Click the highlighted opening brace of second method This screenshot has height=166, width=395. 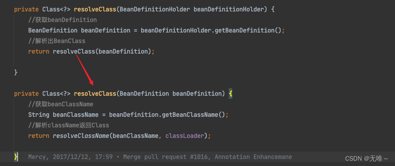230,94
